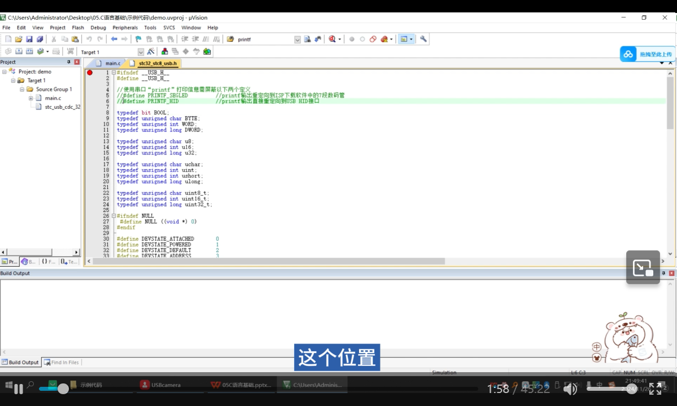This screenshot has width=677, height=406.
Task: Collapse the Project: demo tree node
Action: pyautogui.click(x=5, y=72)
